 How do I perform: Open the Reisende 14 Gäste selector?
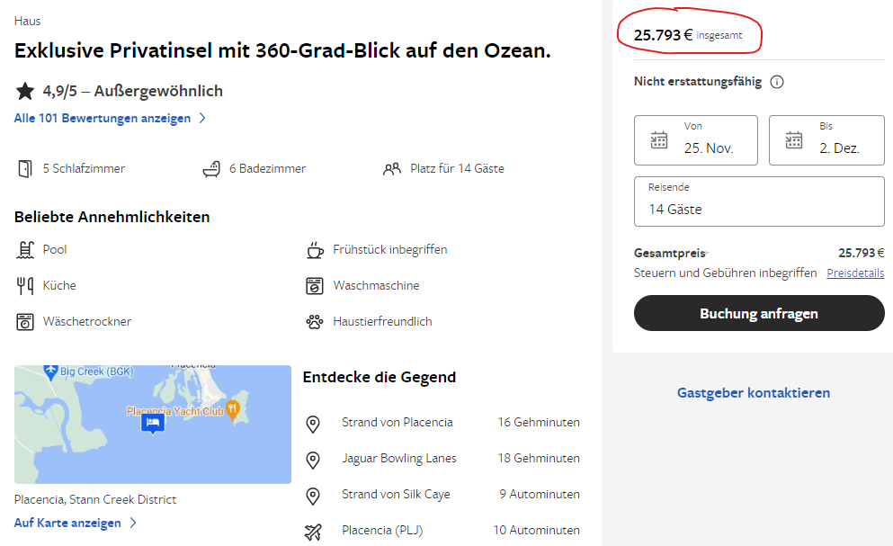[759, 201]
